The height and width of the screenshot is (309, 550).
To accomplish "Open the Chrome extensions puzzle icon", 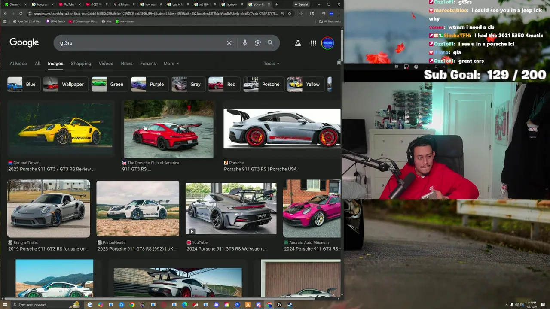I will (300, 13).
